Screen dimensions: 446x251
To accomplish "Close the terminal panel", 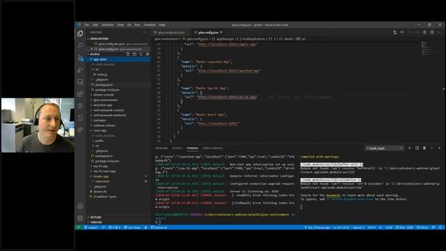I will [x=439, y=148].
